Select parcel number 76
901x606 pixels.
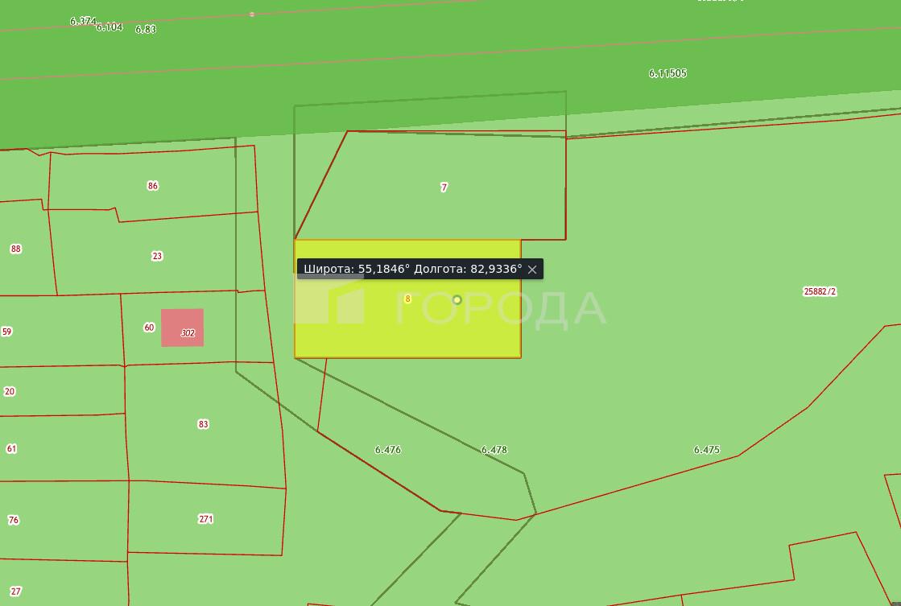pyautogui.click(x=14, y=520)
